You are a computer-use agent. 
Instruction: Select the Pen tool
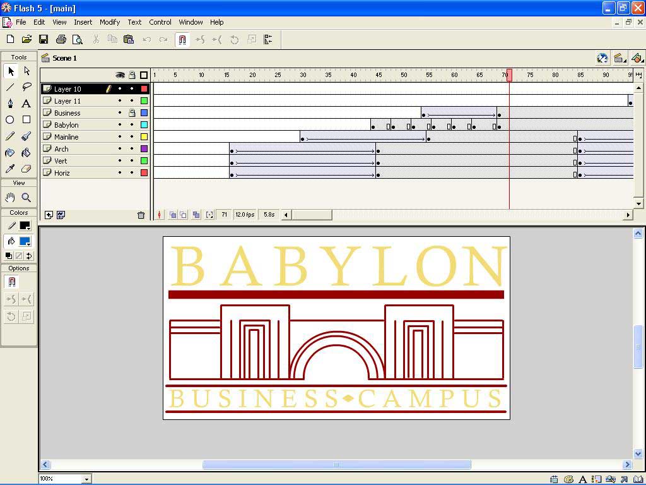(11, 103)
